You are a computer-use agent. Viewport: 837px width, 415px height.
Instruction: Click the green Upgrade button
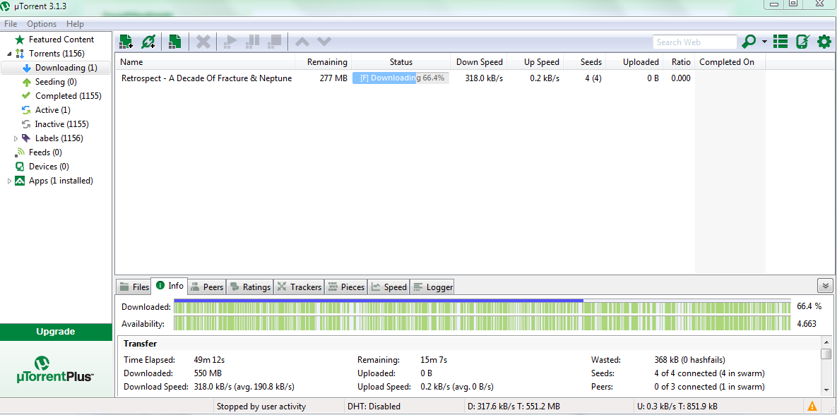click(x=56, y=332)
